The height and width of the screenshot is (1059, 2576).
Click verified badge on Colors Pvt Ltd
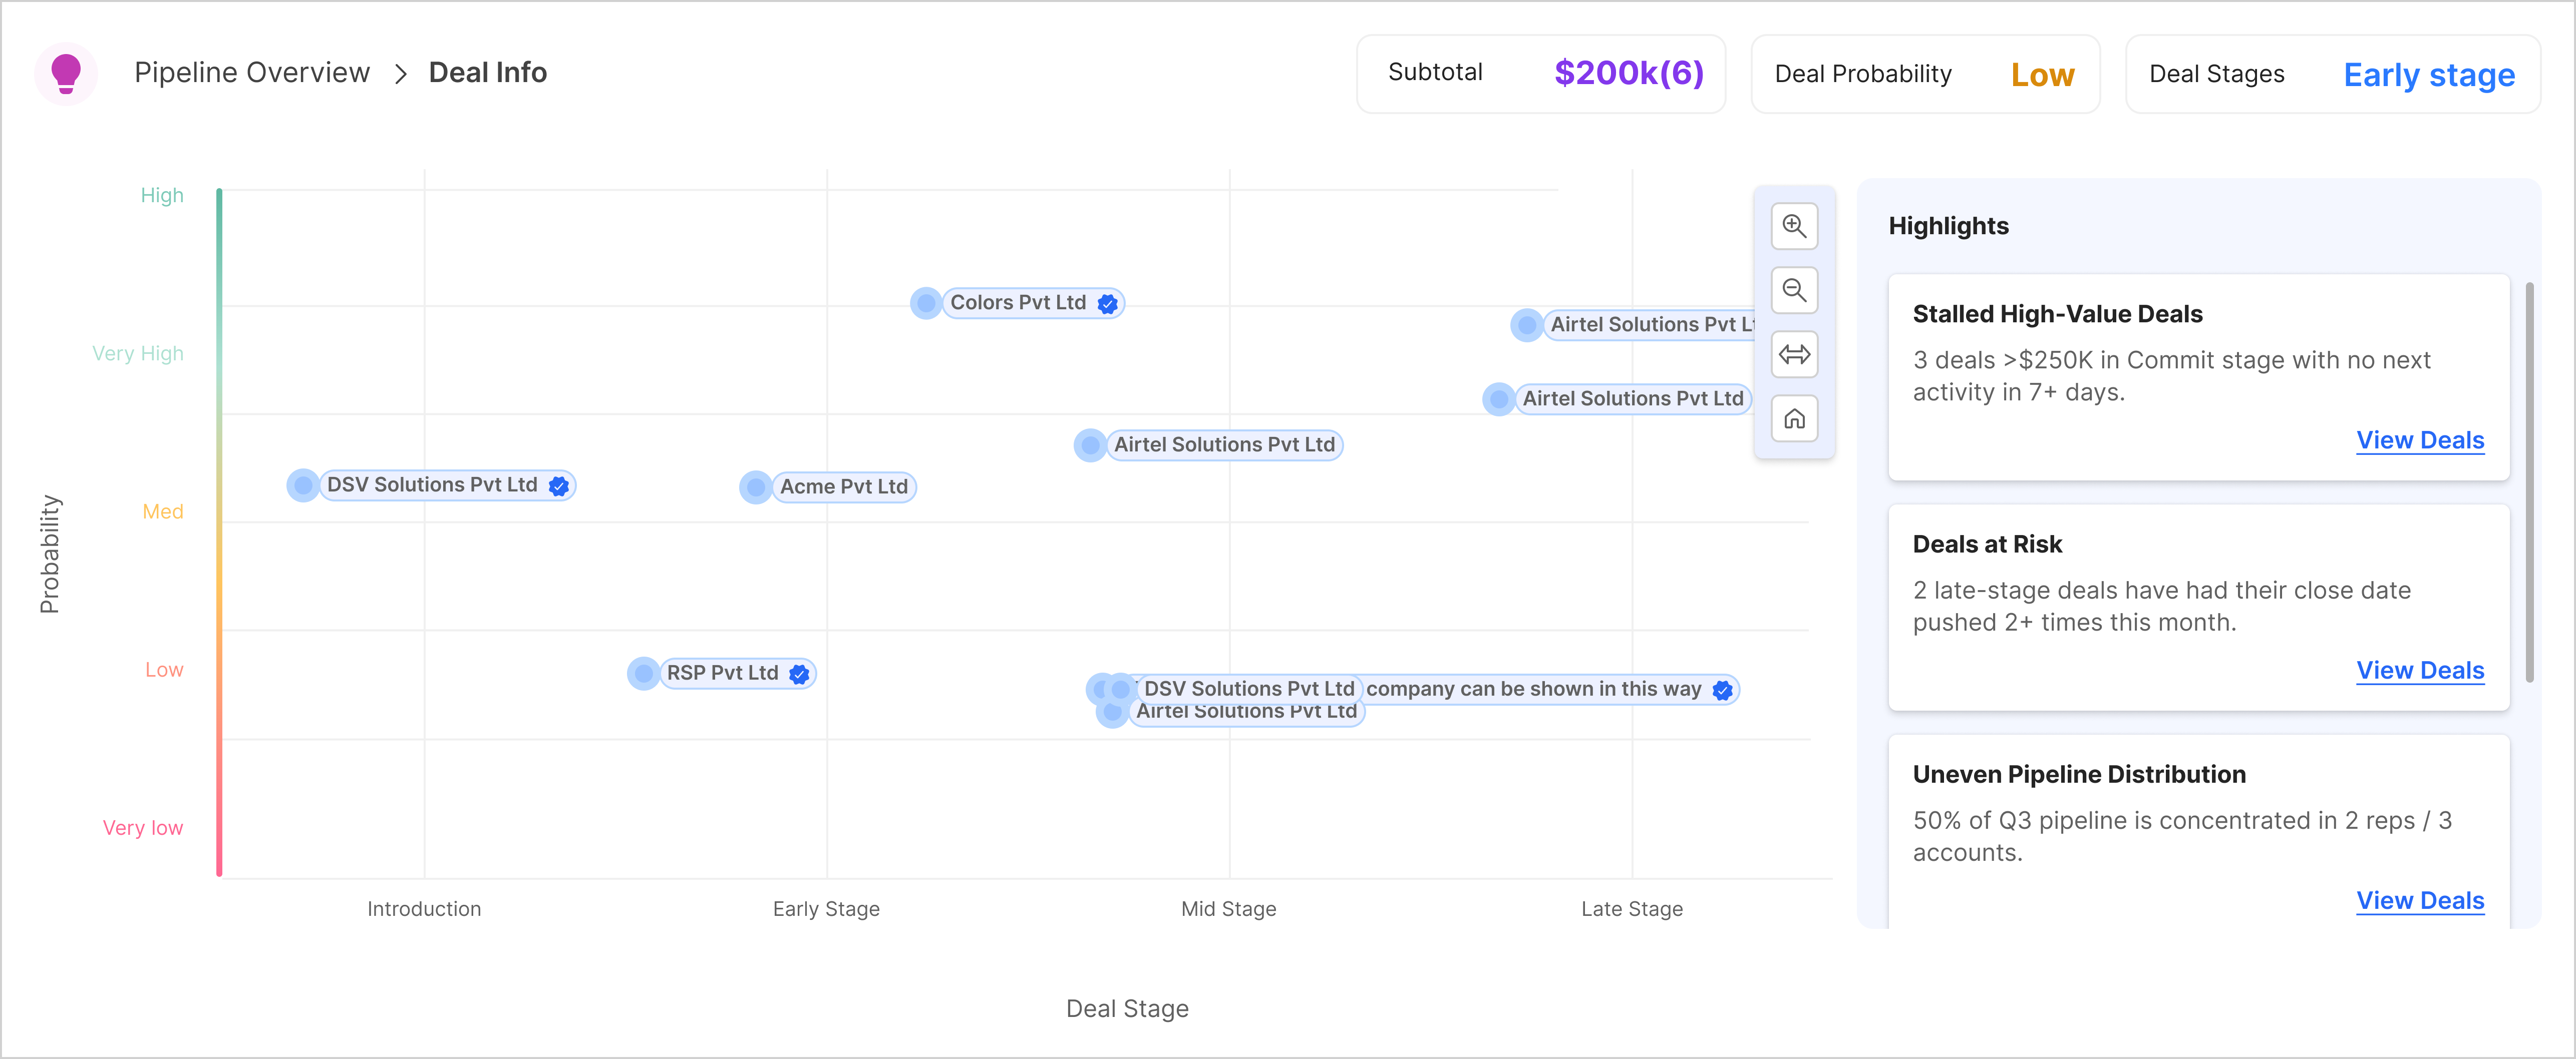point(1107,304)
